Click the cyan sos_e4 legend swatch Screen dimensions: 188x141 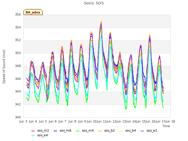click(33, 136)
